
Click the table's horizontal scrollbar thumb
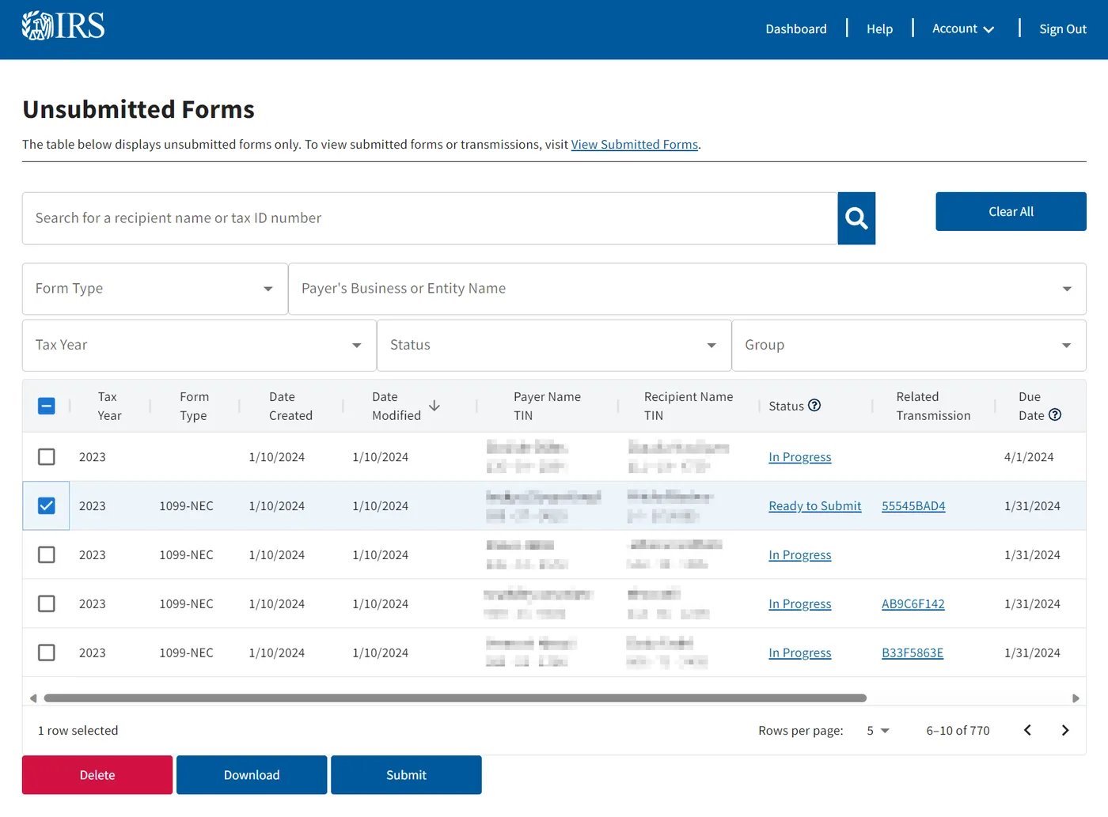point(455,698)
